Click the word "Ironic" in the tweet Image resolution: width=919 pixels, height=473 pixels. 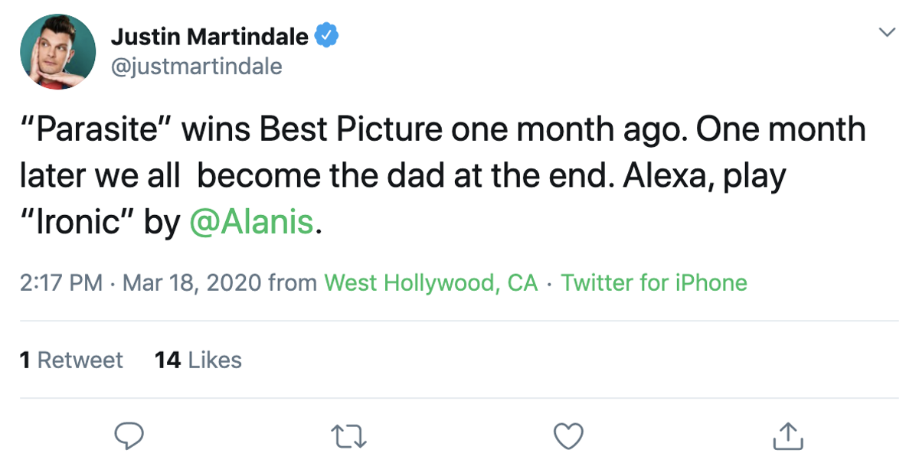(78, 222)
